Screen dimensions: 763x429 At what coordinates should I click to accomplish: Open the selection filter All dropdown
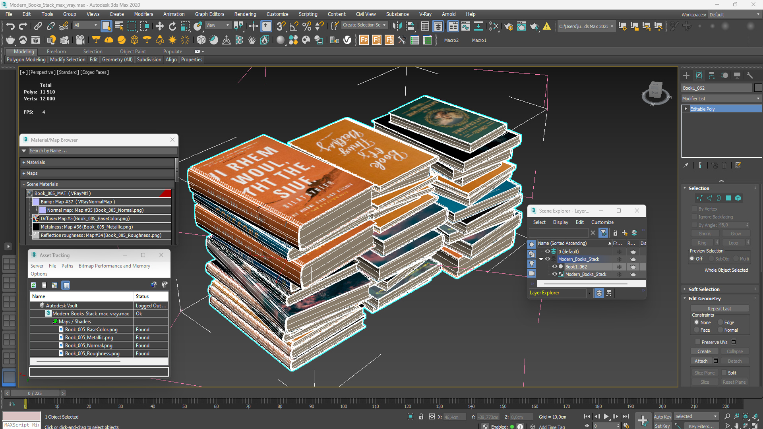pos(85,25)
